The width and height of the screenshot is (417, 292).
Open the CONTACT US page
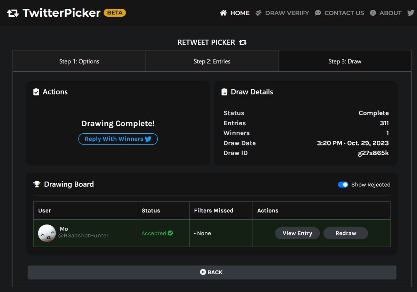(340, 13)
